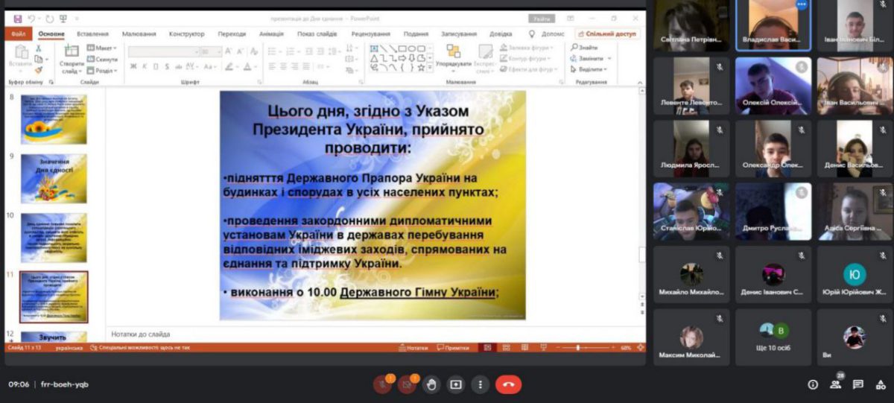Expand Shape Effects (Ефекти для фігур) dropdown

click(529, 69)
